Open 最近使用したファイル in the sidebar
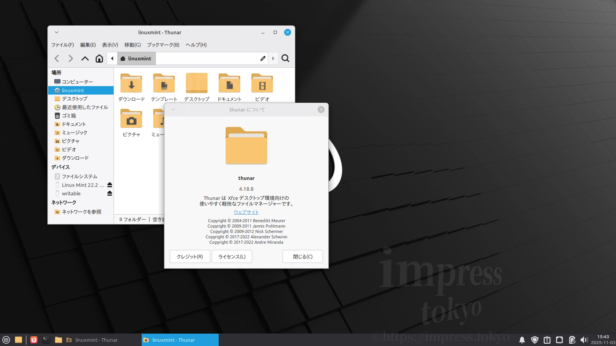This screenshot has height=346, width=616. point(81,107)
